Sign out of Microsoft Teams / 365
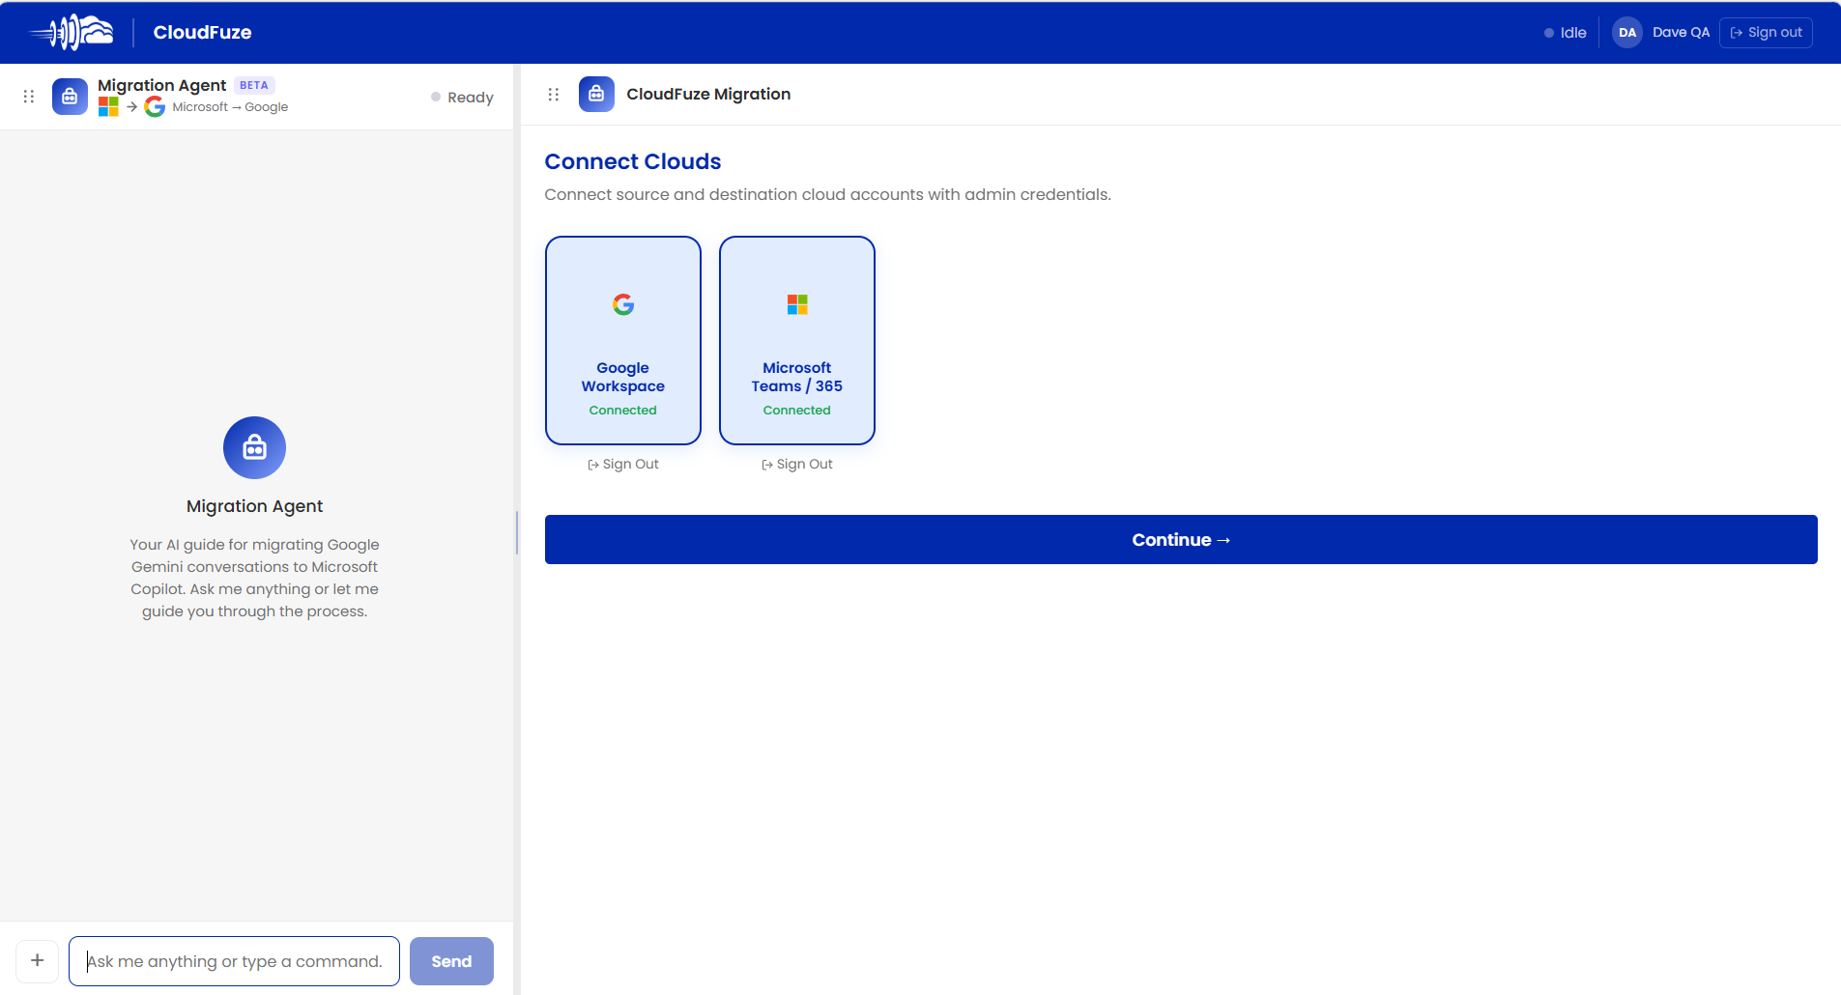Image resolution: width=1841 pixels, height=995 pixels. click(797, 465)
